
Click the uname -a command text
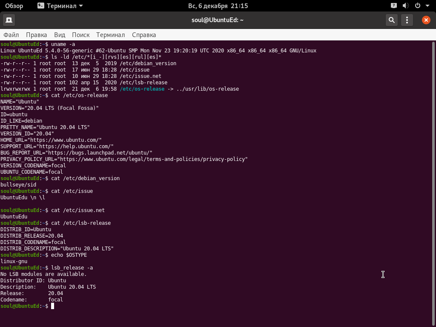63,44
